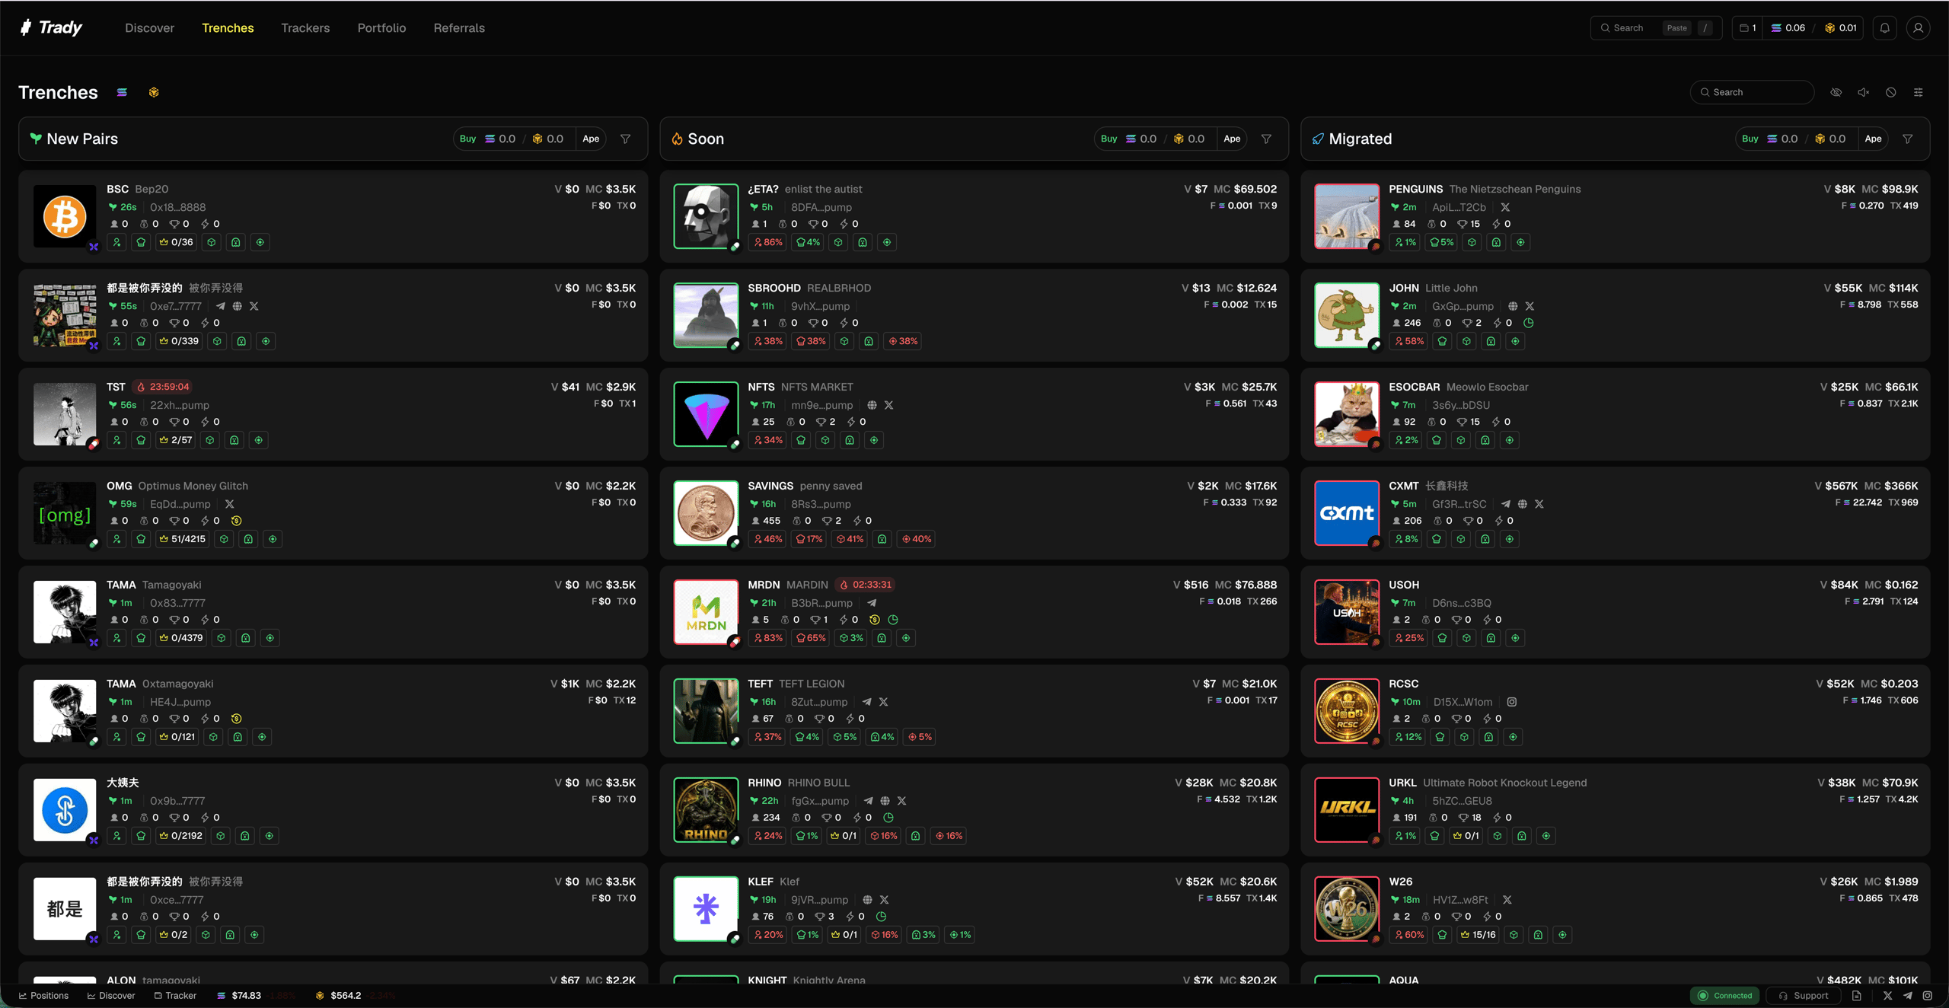Open the wallet selector showing 1
This screenshot has height=1008, width=1949.
[x=1747, y=28]
